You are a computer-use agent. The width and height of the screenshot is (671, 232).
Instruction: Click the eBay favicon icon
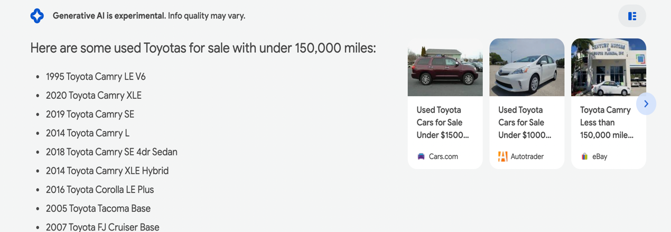click(584, 156)
